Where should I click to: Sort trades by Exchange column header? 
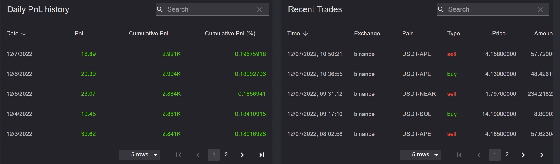pos(367,34)
